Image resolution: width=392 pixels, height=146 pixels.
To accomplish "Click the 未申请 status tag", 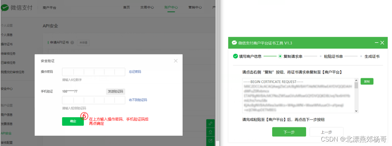I will click(83, 43).
